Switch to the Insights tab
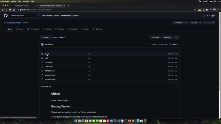The image size is (221, 124). (85, 29)
